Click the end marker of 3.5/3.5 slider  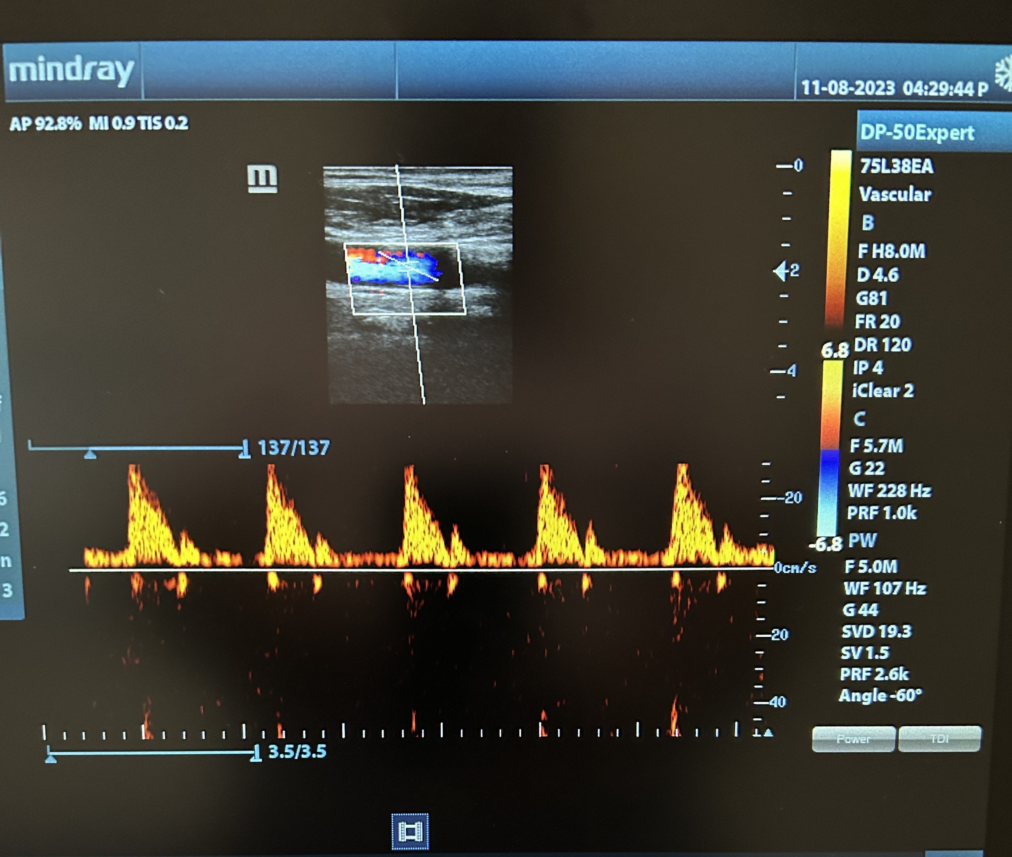pos(256,753)
